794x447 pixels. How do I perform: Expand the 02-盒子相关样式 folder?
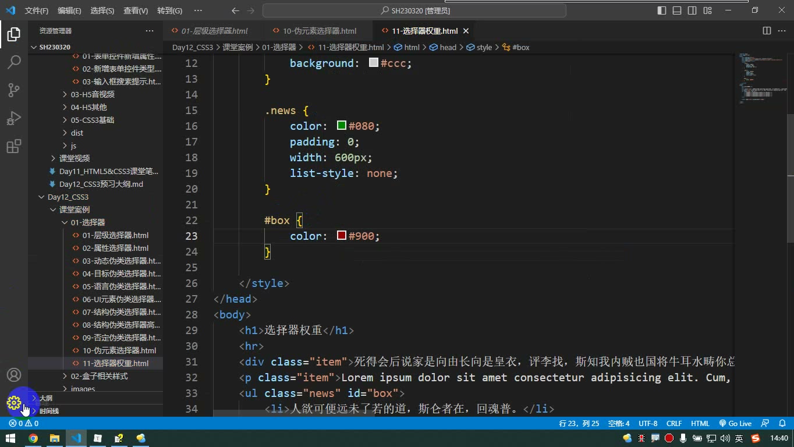coord(99,376)
